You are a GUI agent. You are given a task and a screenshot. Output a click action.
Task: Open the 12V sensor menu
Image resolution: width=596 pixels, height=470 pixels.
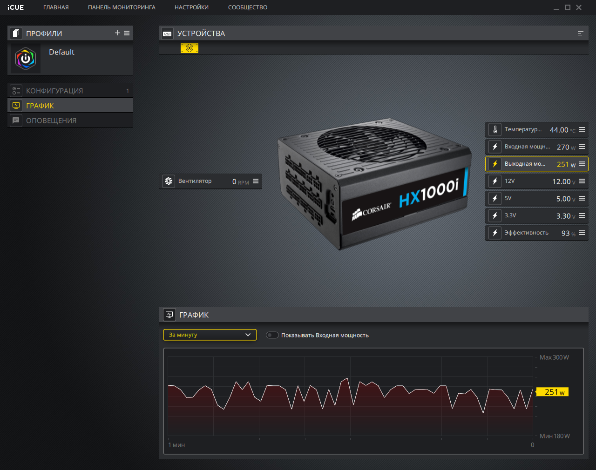click(x=582, y=181)
